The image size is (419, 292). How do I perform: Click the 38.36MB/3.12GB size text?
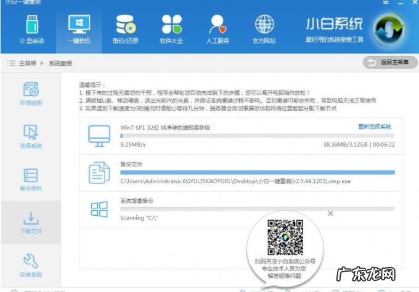pos(345,144)
